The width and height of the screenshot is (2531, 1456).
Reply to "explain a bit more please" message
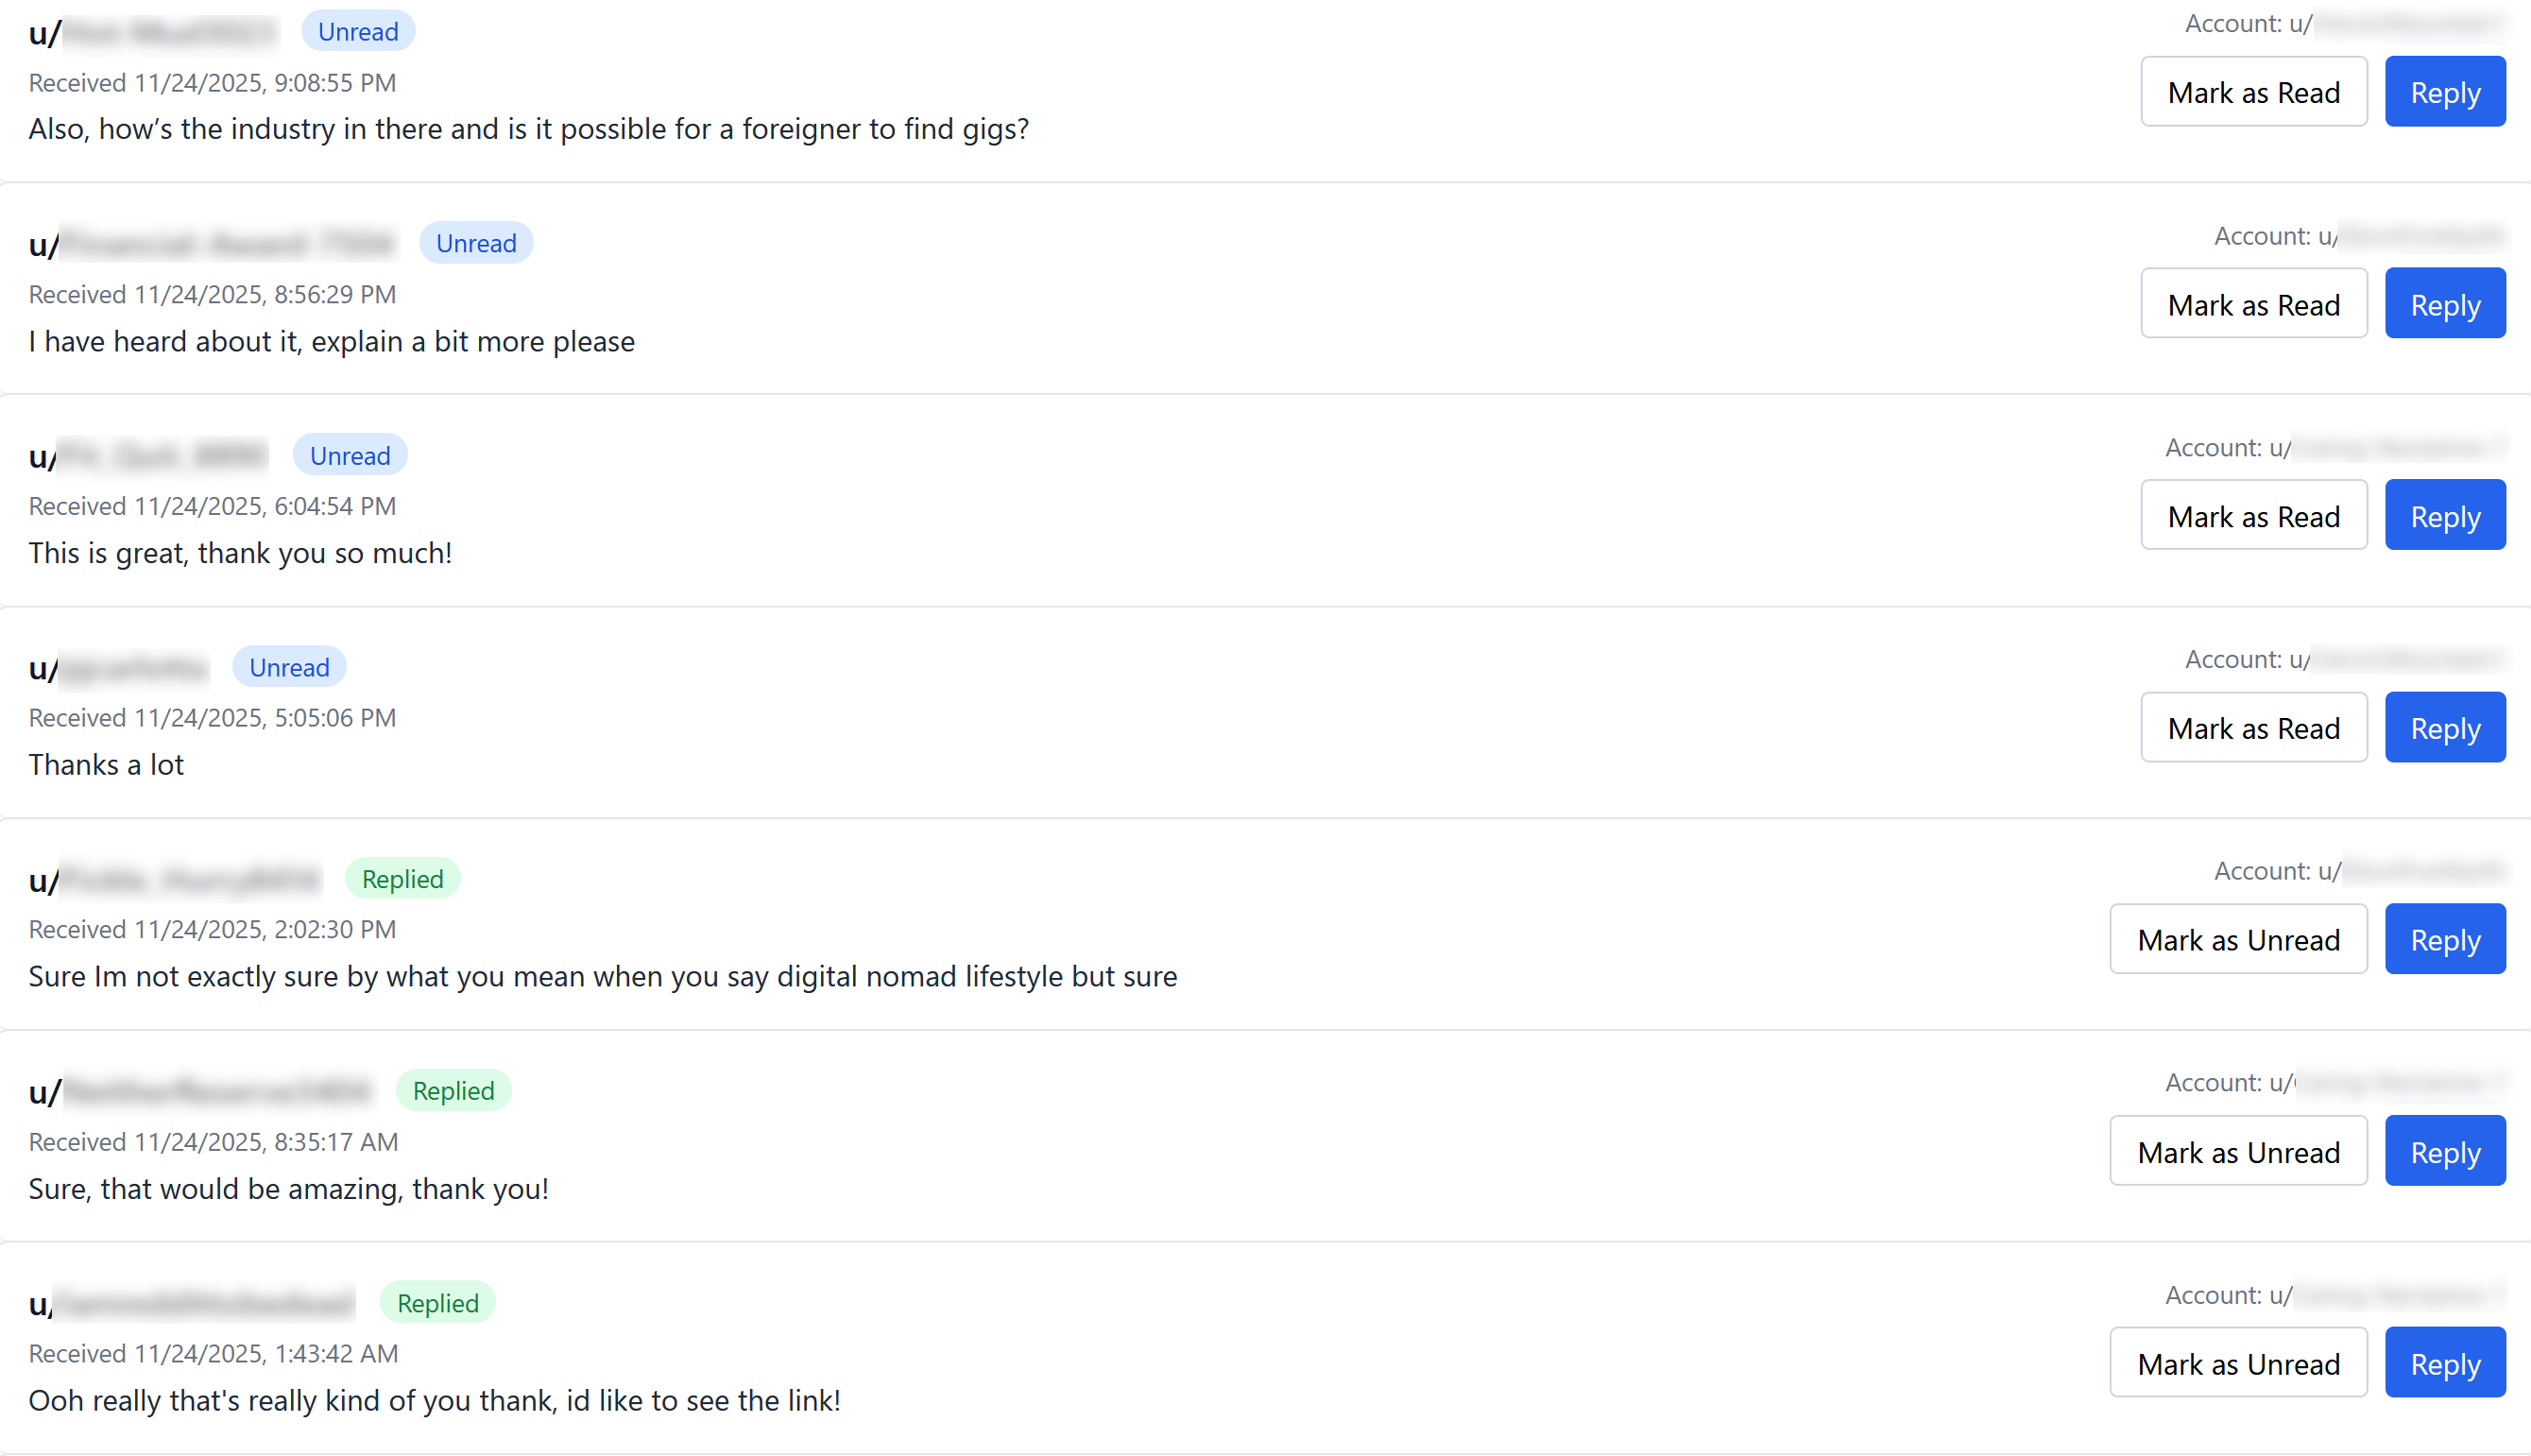pyautogui.click(x=2444, y=304)
